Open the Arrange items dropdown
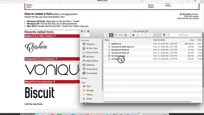 tap(127, 35)
